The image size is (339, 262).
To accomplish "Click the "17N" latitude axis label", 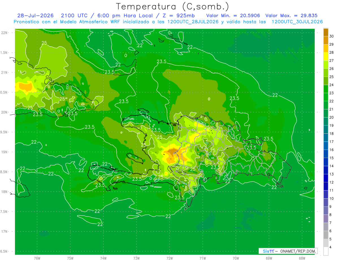I will pos(5,232).
